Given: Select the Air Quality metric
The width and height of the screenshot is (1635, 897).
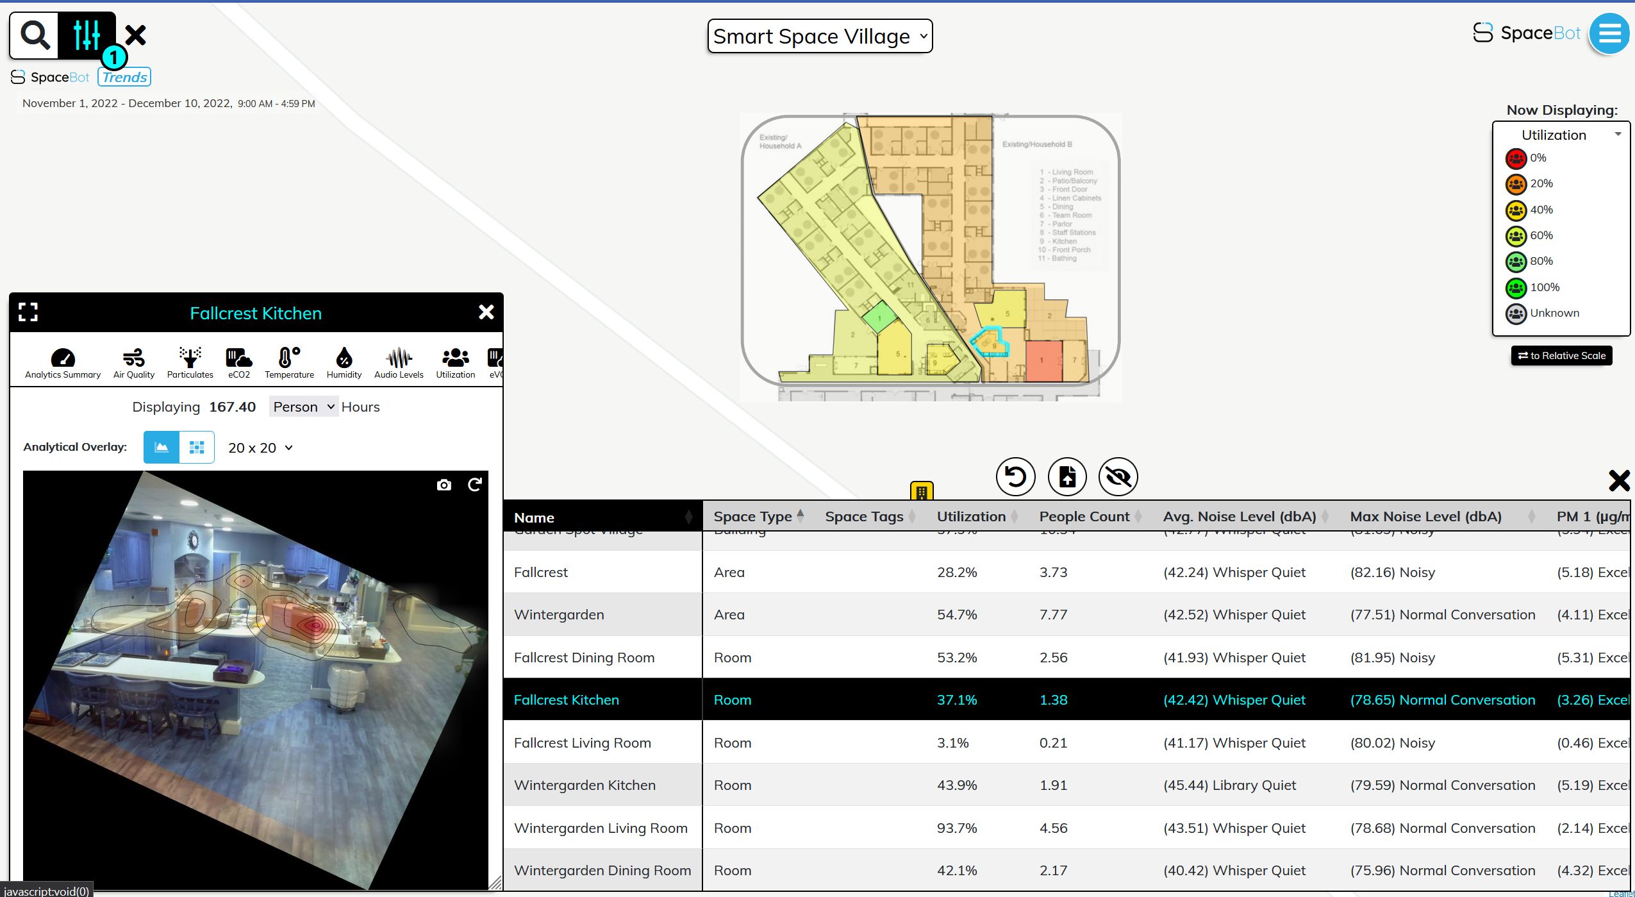Looking at the screenshot, I should [133, 361].
